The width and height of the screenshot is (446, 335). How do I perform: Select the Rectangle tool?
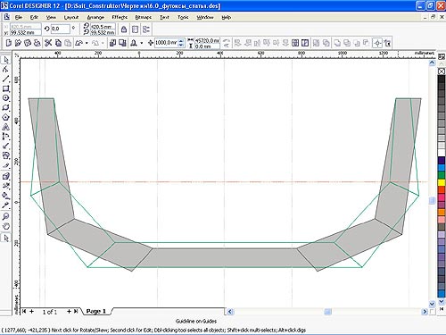pyautogui.click(x=6, y=88)
